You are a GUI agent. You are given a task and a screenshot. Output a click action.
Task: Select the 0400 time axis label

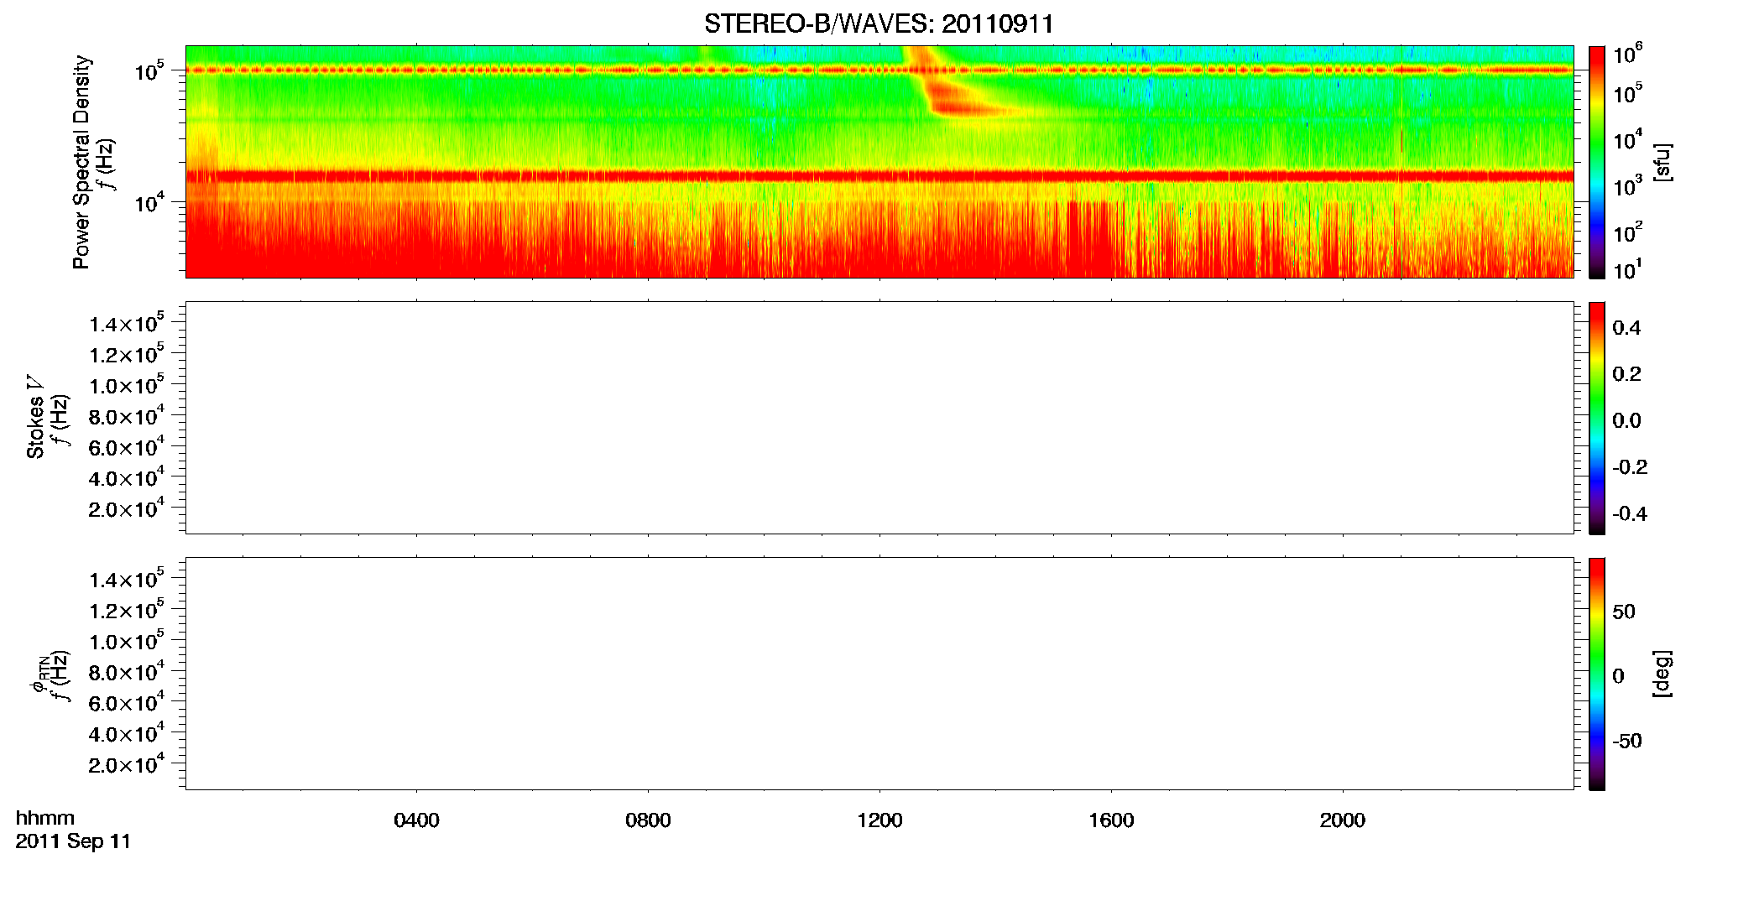point(416,820)
